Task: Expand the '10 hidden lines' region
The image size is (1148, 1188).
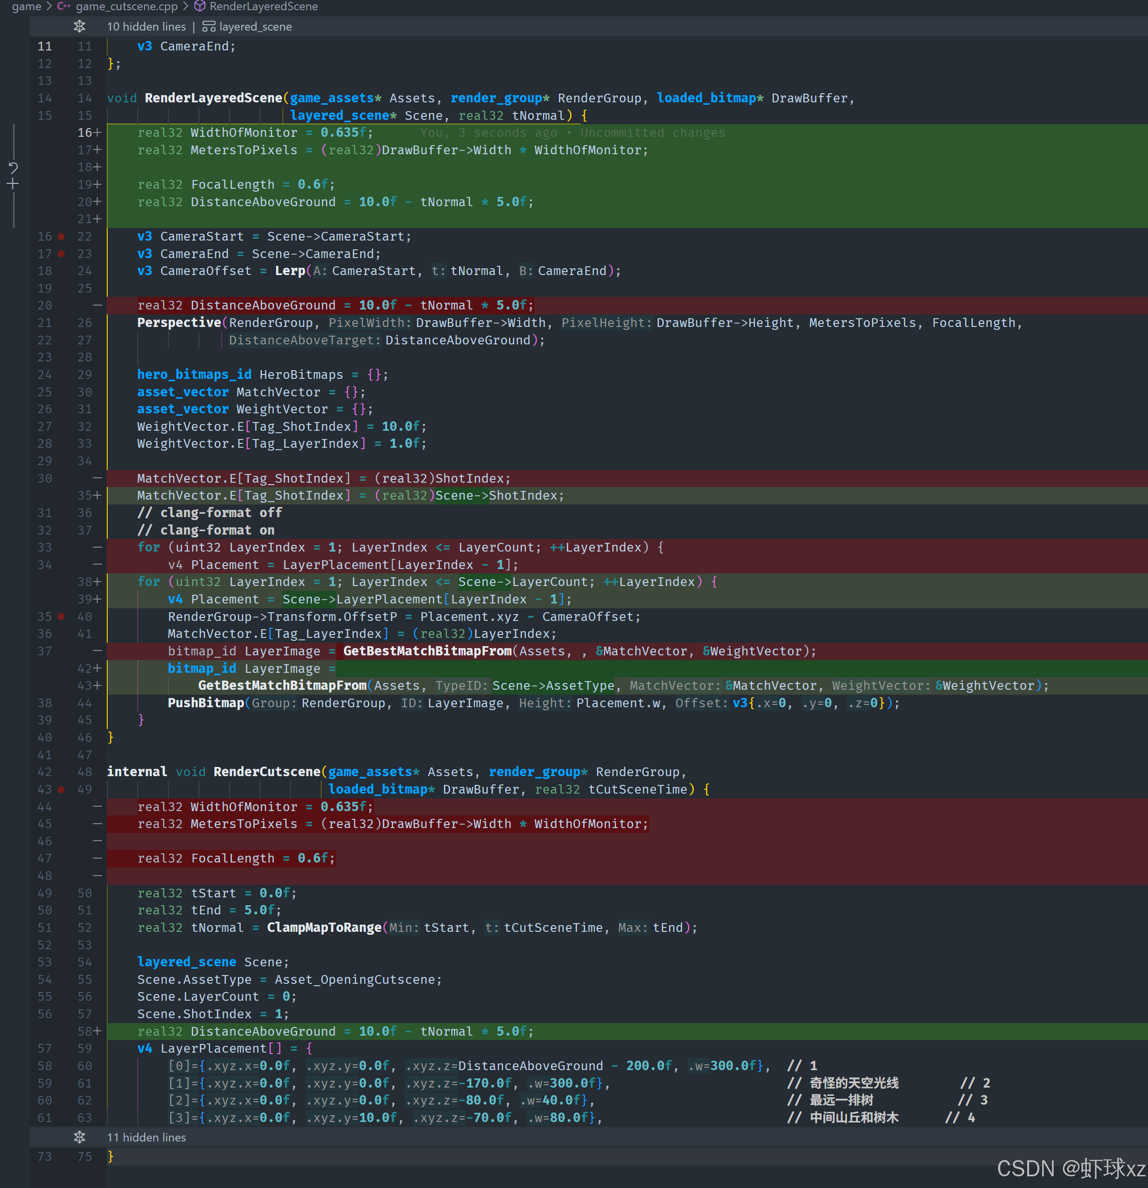Action: (146, 27)
